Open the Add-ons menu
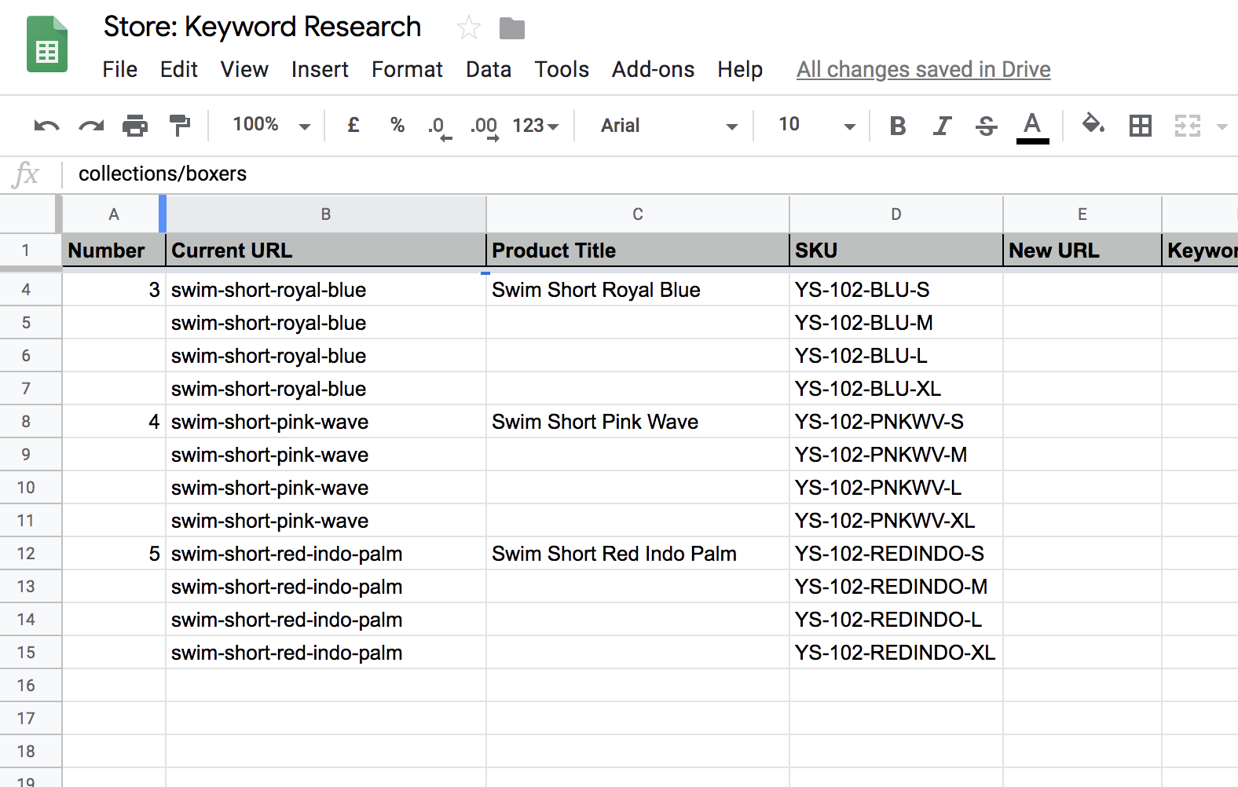1238x787 pixels. [x=653, y=70]
